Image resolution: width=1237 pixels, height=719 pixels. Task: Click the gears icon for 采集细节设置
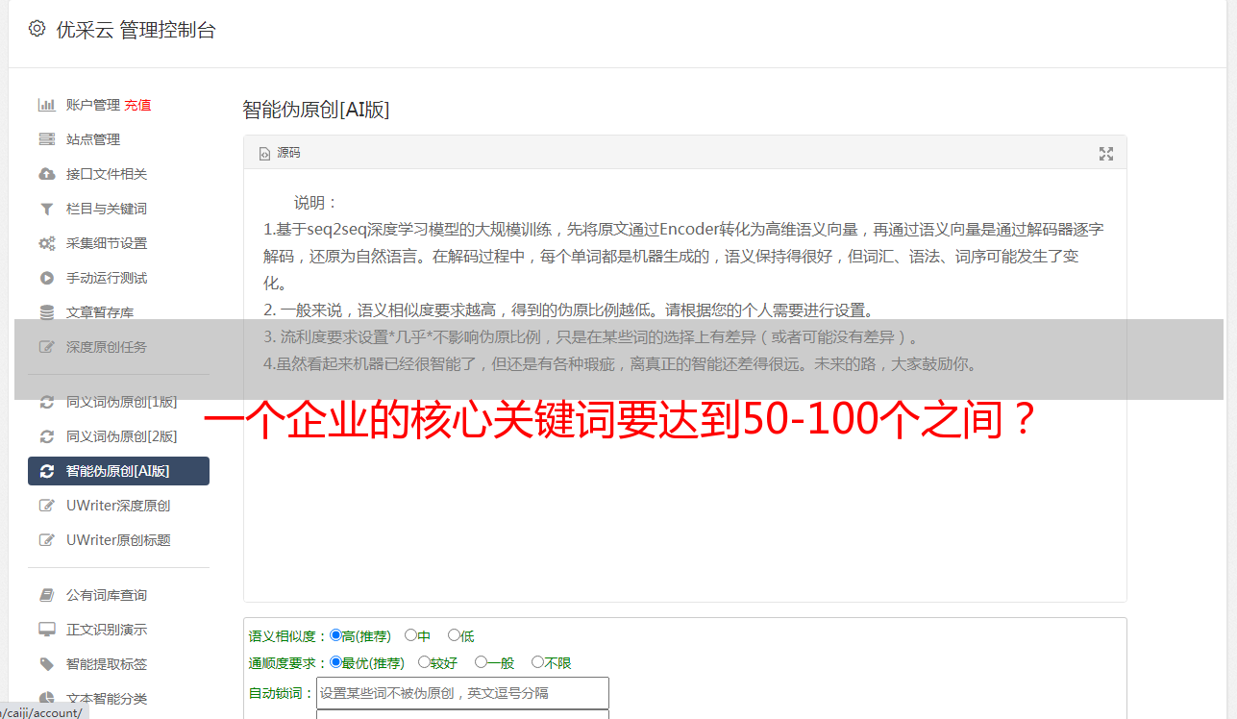click(x=46, y=243)
